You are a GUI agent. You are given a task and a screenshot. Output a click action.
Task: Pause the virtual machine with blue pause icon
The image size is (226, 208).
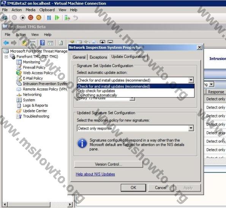point(49,18)
